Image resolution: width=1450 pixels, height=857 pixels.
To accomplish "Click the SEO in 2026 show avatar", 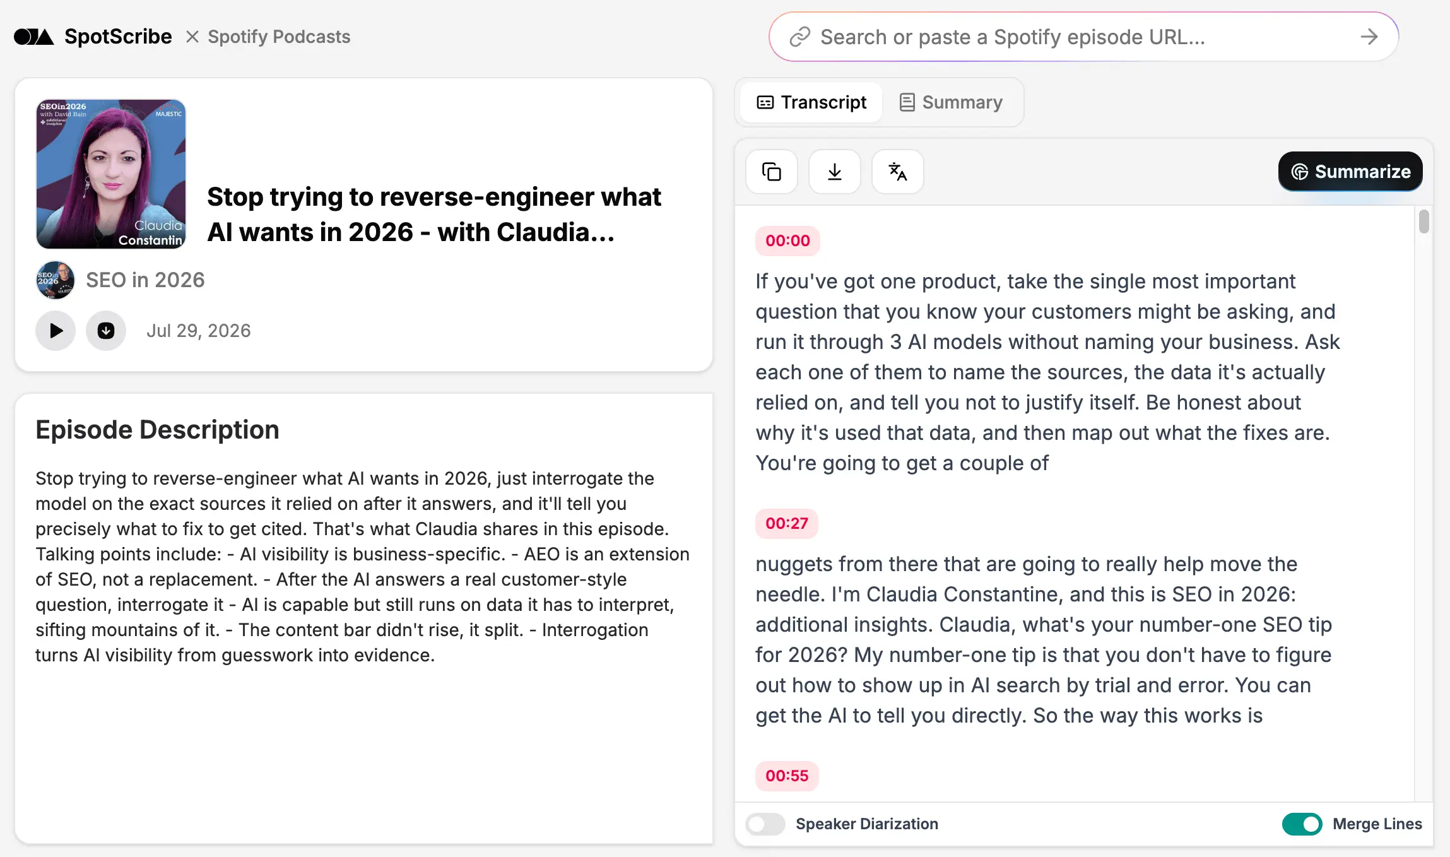I will [x=56, y=280].
